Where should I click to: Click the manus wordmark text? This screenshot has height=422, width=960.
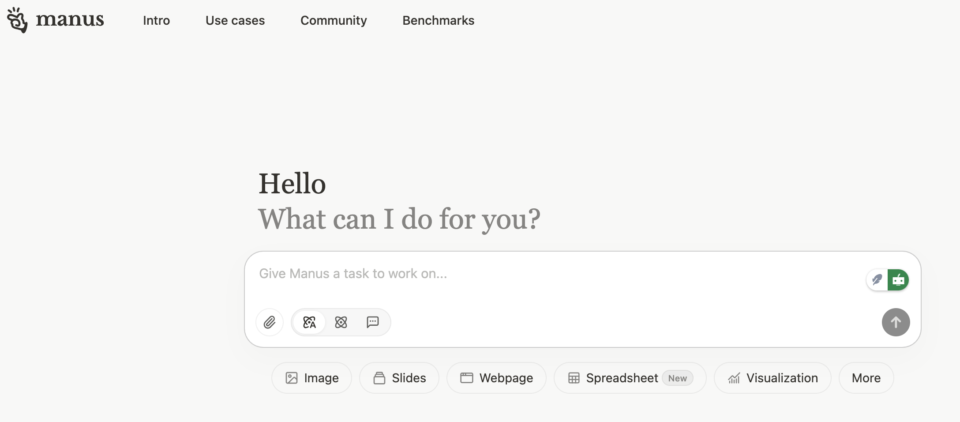pyautogui.click(x=70, y=19)
